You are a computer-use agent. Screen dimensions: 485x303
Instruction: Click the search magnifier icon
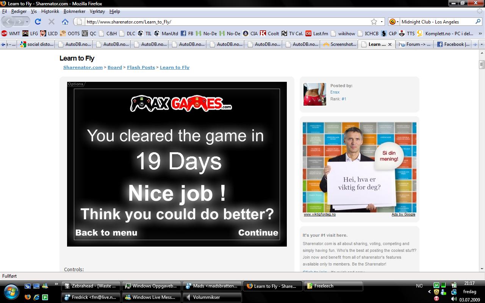[x=478, y=22]
